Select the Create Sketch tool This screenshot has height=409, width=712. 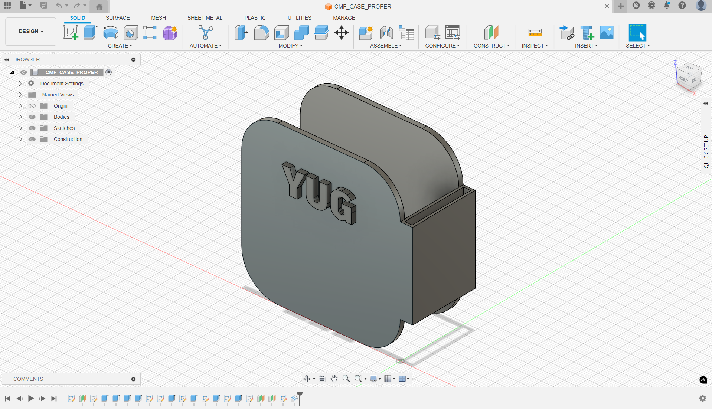tap(71, 33)
